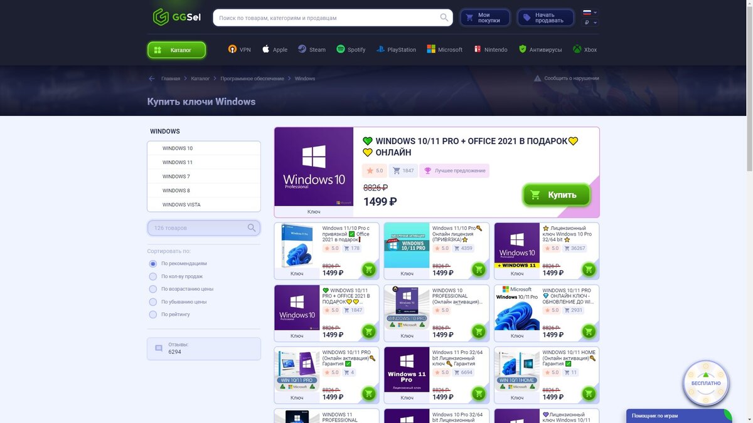The height and width of the screenshot is (423, 753).
Task: Click the Начать продавать button
Action: point(545,18)
